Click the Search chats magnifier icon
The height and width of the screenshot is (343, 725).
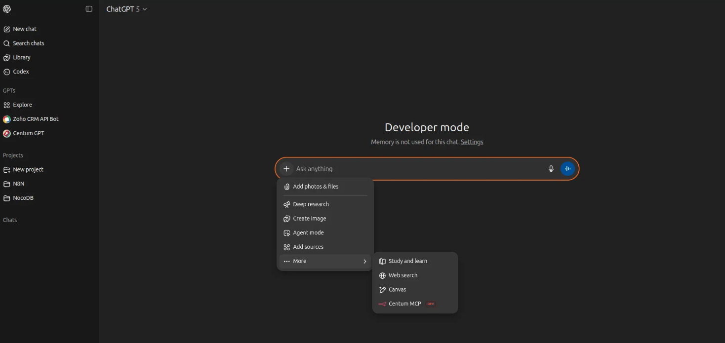tap(7, 43)
